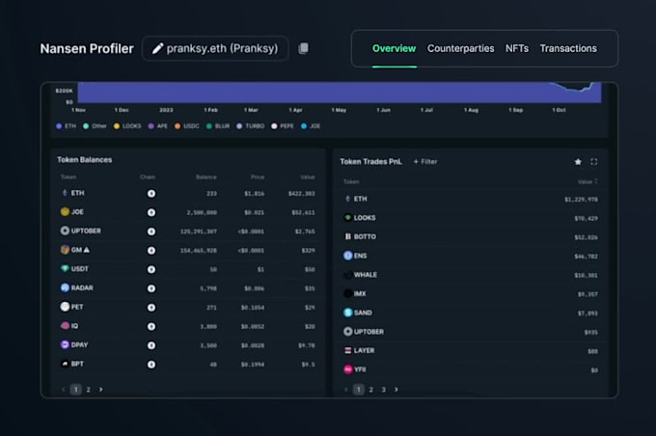Toggle the PEPE legend entry

(283, 126)
